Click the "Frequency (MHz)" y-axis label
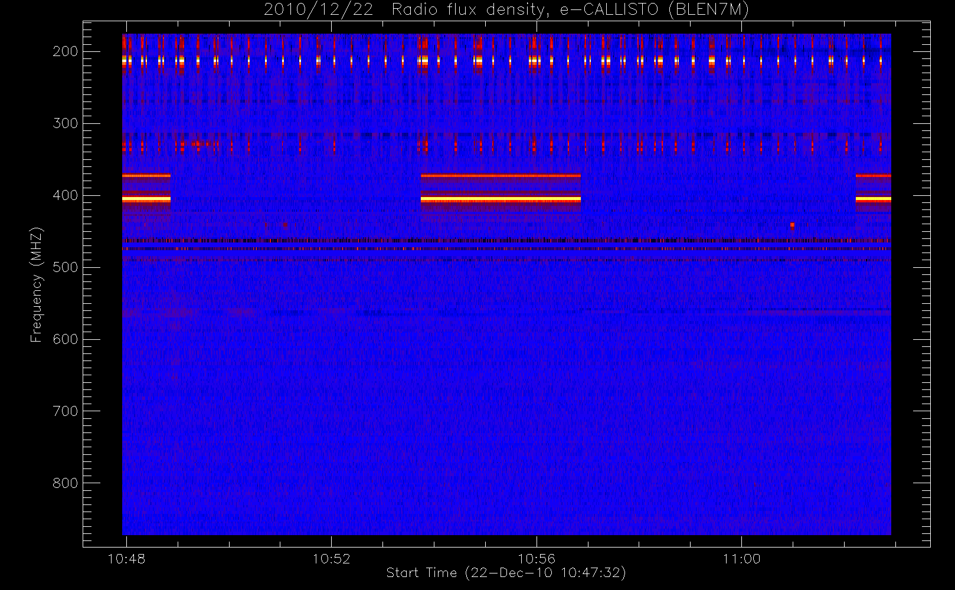This screenshot has width=955, height=590. point(37,284)
